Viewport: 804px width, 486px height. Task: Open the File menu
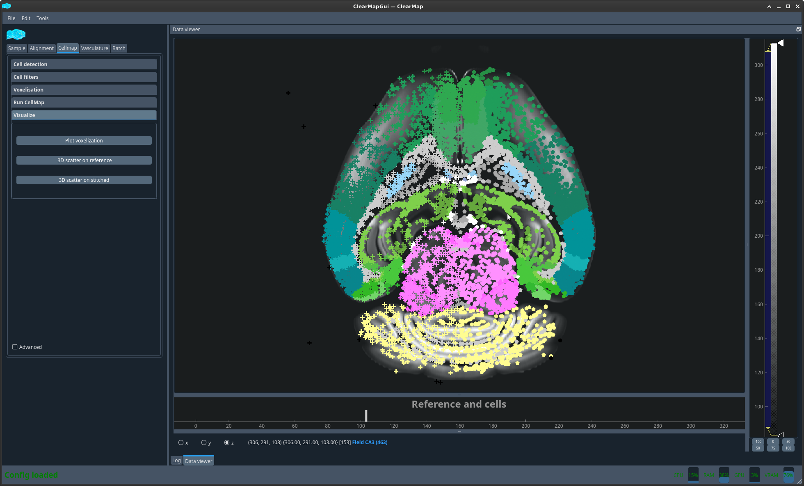point(11,18)
